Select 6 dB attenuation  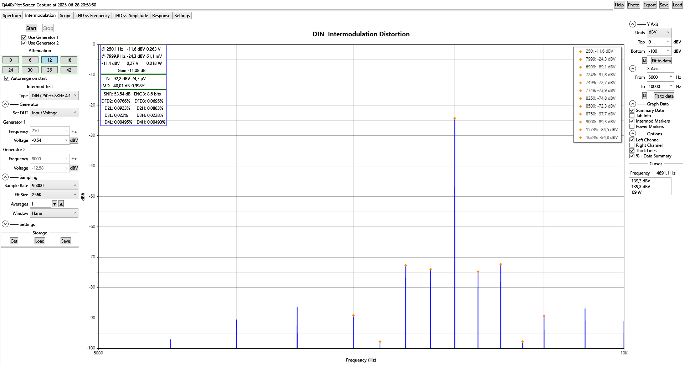pos(30,60)
